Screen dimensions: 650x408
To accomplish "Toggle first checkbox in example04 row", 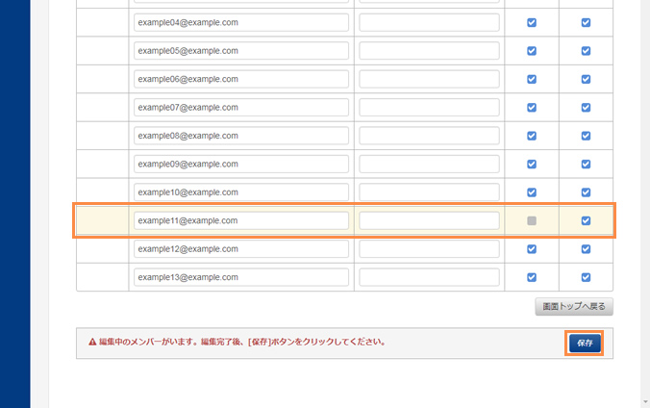I will (532, 22).
